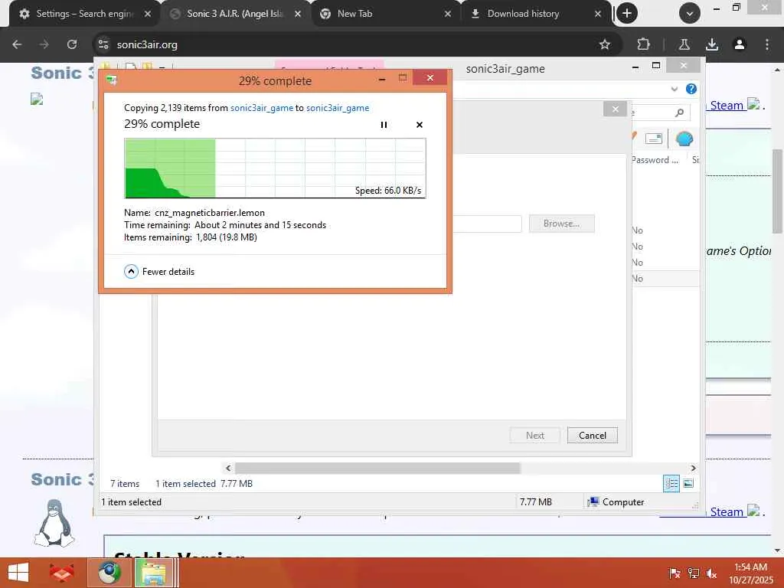Open Chrome from the taskbar
This screenshot has height=588, width=784.
109,573
